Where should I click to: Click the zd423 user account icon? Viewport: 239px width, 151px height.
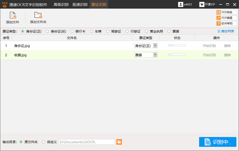click(181, 4)
